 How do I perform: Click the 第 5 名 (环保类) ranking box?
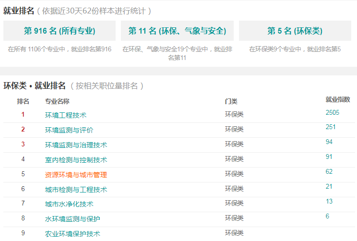click(x=295, y=31)
